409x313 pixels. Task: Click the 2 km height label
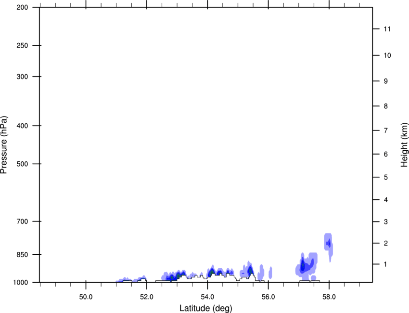(386, 243)
